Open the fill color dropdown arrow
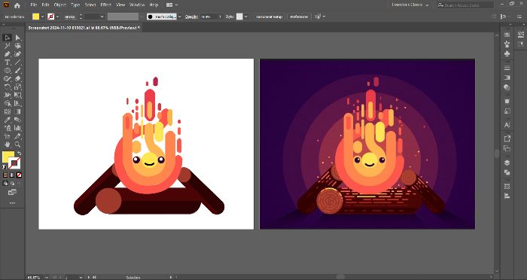Image resolution: width=527 pixels, height=280 pixels. tap(43, 17)
